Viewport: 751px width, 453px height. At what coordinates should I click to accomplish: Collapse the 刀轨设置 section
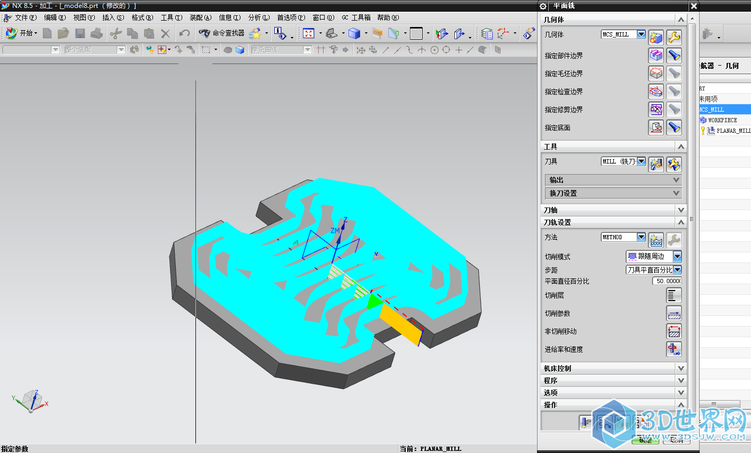click(x=614, y=222)
